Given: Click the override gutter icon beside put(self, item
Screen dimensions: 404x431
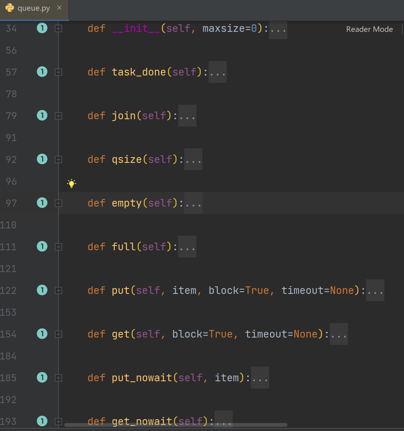Looking at the screenshot, I should click(42, 290).
